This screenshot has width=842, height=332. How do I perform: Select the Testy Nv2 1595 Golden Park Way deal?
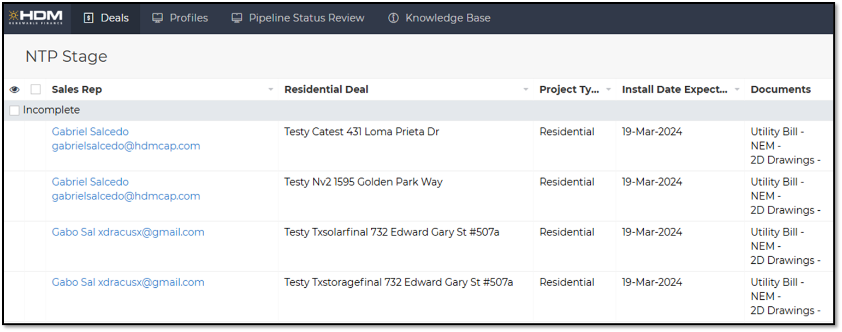point(363,182)
